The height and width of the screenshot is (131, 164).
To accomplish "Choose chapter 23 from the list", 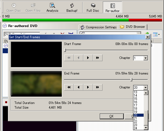I will click(x=136, y=125).
